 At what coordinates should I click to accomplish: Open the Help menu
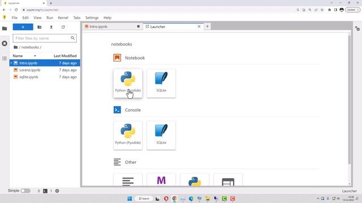coord(107,17)
